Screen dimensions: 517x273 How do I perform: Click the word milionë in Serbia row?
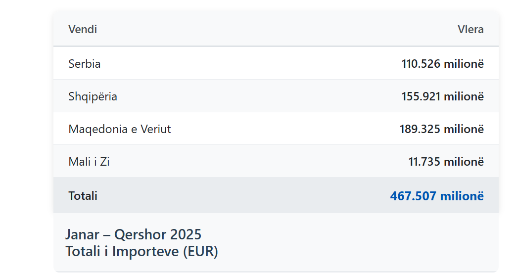pyautogui.click(x=464, y=64)
